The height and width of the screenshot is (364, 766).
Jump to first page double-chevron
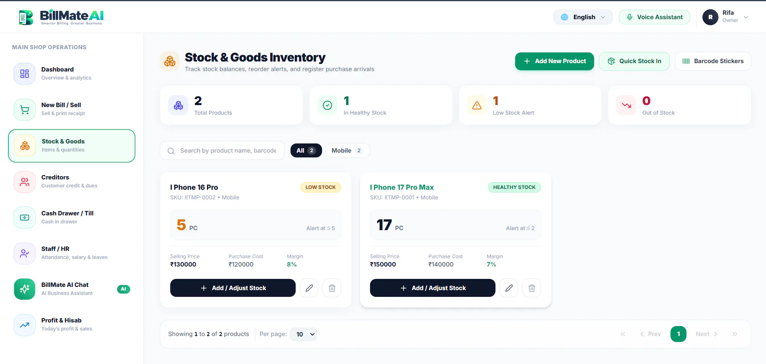click(x=623, y=334)
